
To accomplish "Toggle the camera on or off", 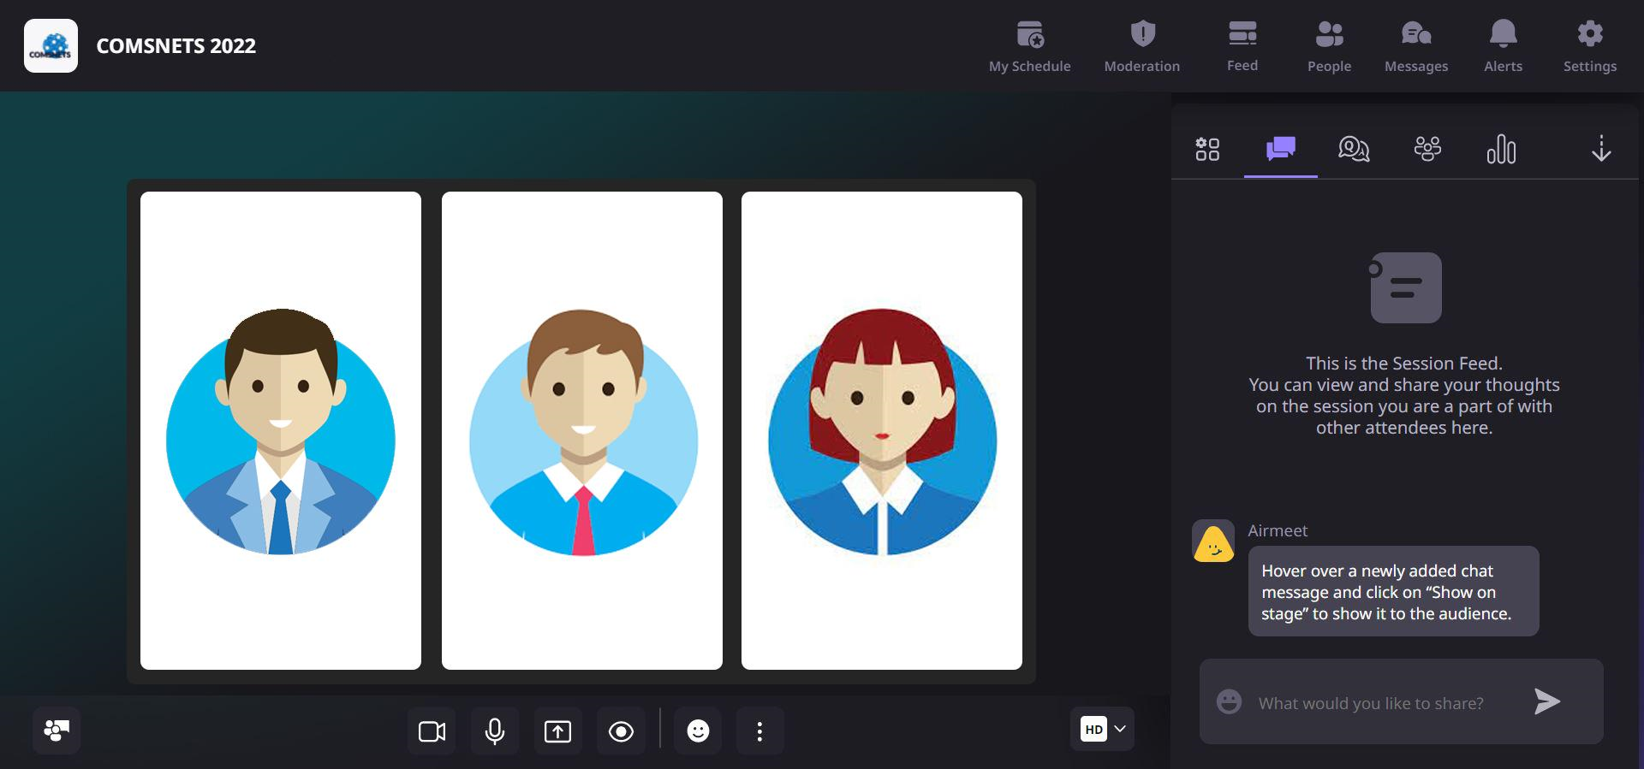I will (x=432, y=731).
